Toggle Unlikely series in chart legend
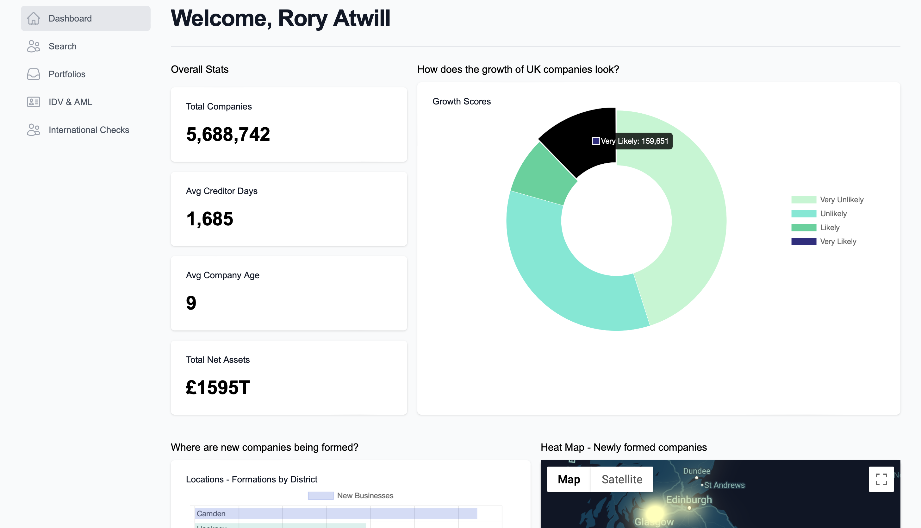The image size is (921, 528). point(803,214)
